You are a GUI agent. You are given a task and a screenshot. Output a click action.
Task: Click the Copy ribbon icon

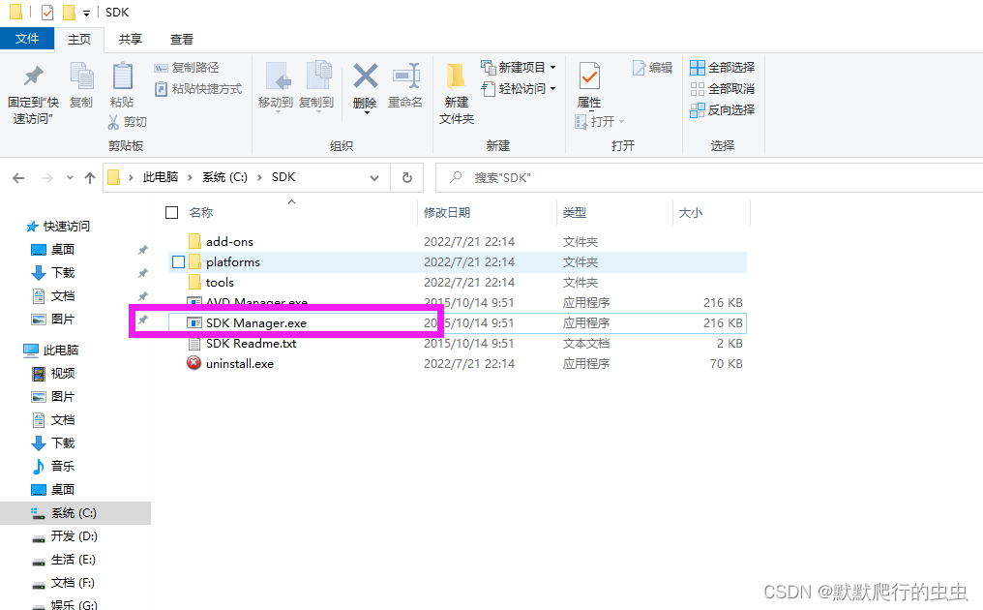81,76
